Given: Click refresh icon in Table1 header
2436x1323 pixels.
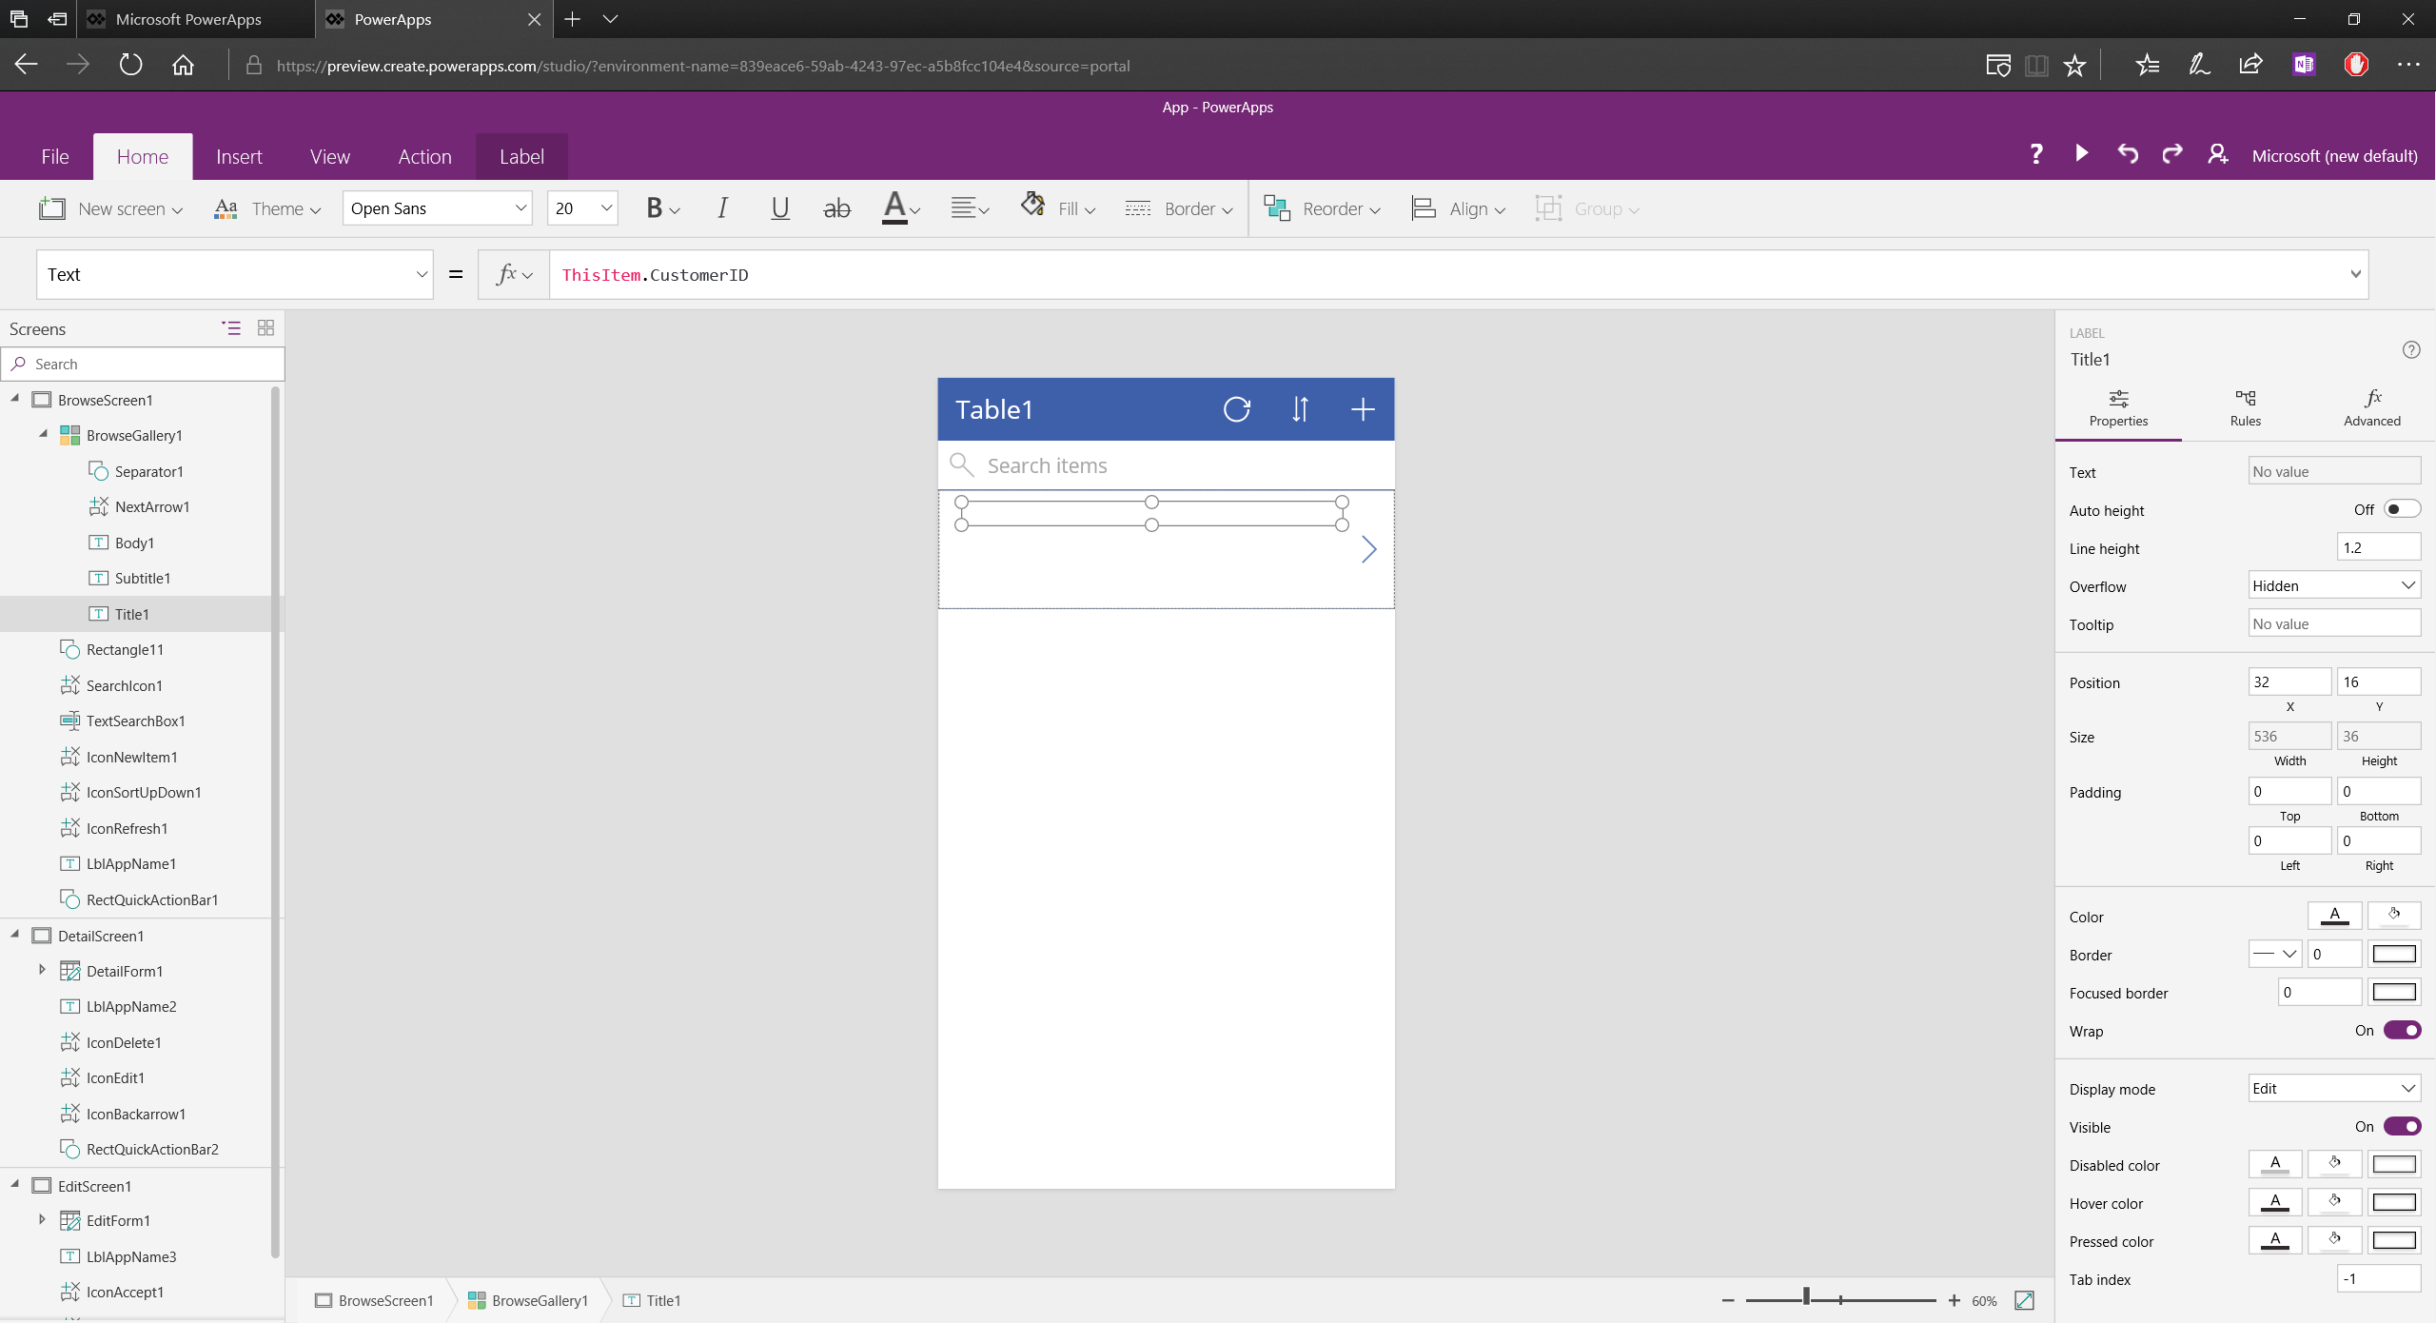Looking at the screenshot, I should point(1236,409).
